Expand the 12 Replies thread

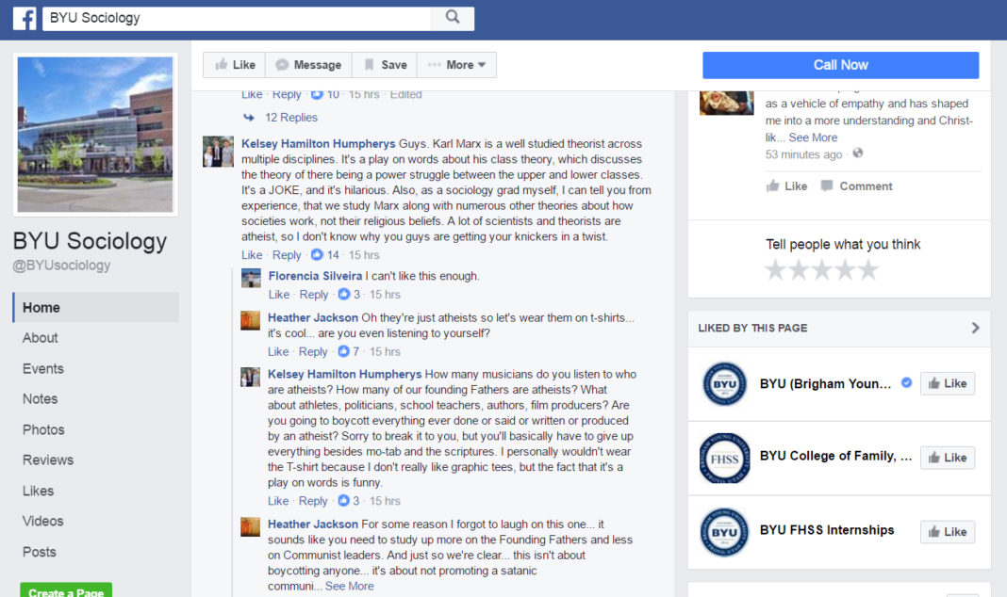click(x=290, y=118)
